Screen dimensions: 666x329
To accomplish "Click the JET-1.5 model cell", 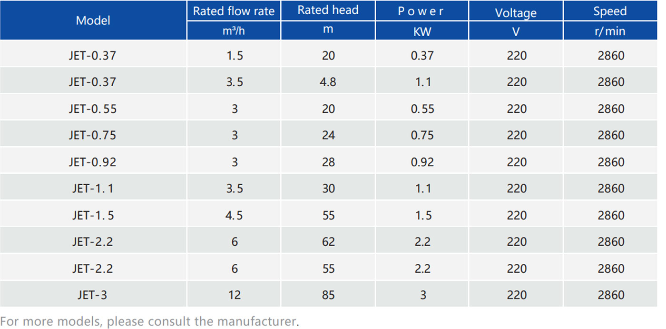I will [92, 215].
